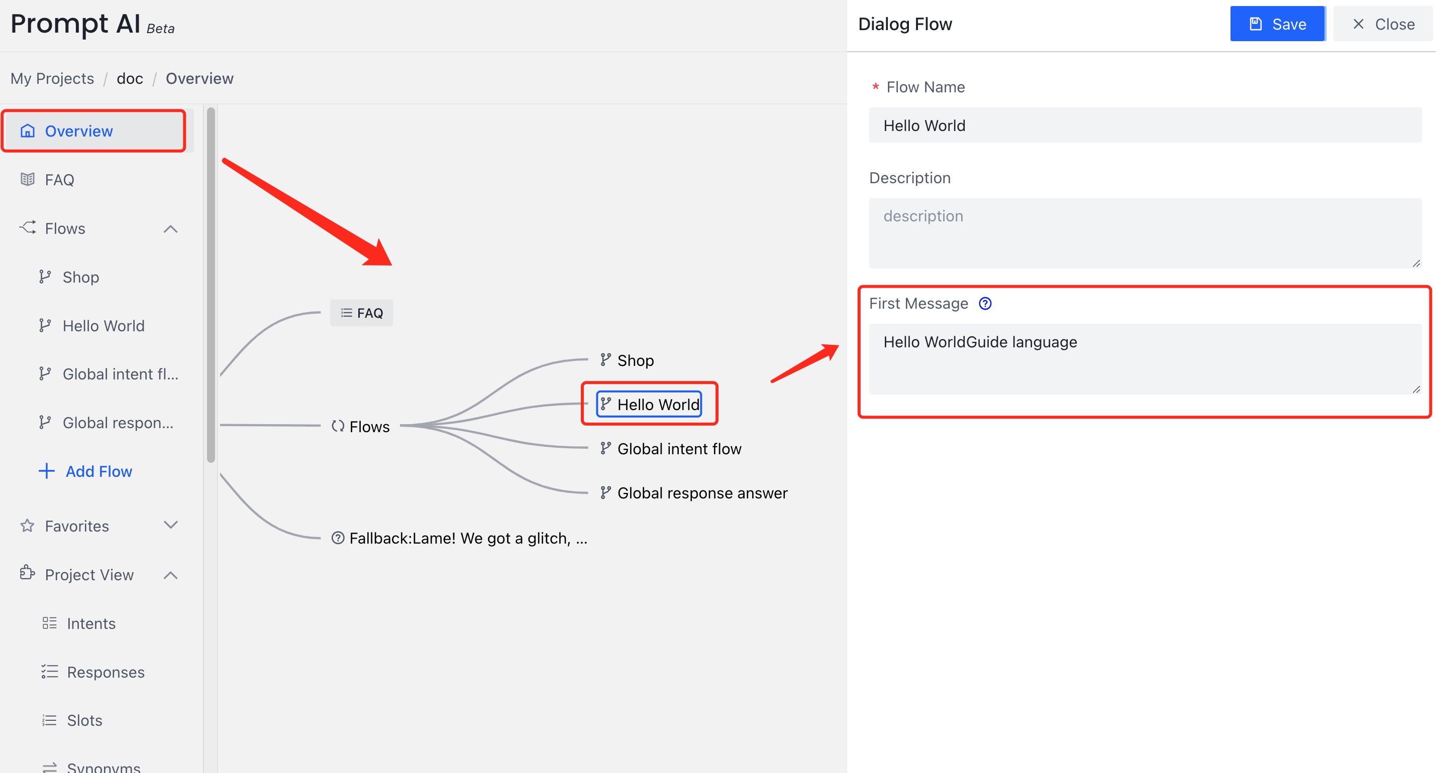Toggle the Slots section in Project View

(84, 721)
